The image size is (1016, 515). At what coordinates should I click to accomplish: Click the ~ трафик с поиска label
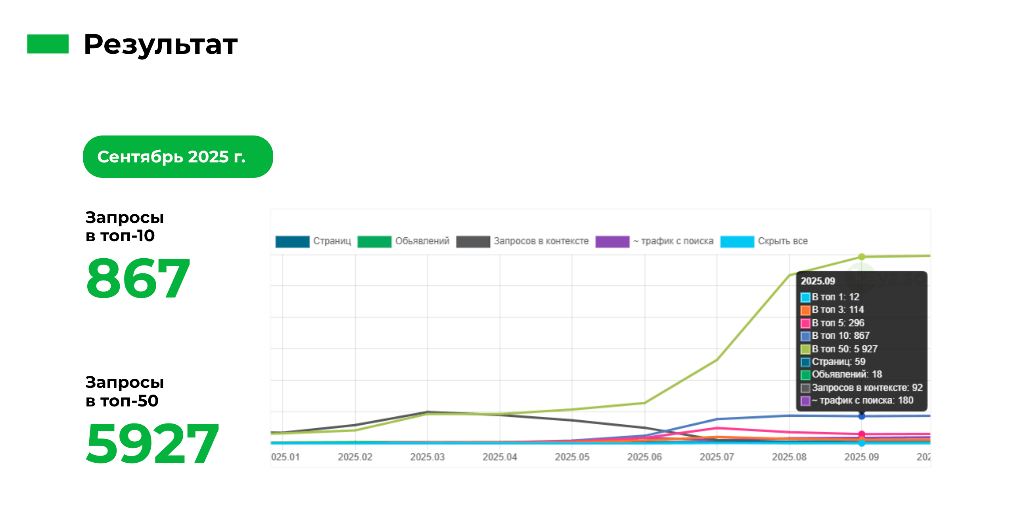click(673, 241)
